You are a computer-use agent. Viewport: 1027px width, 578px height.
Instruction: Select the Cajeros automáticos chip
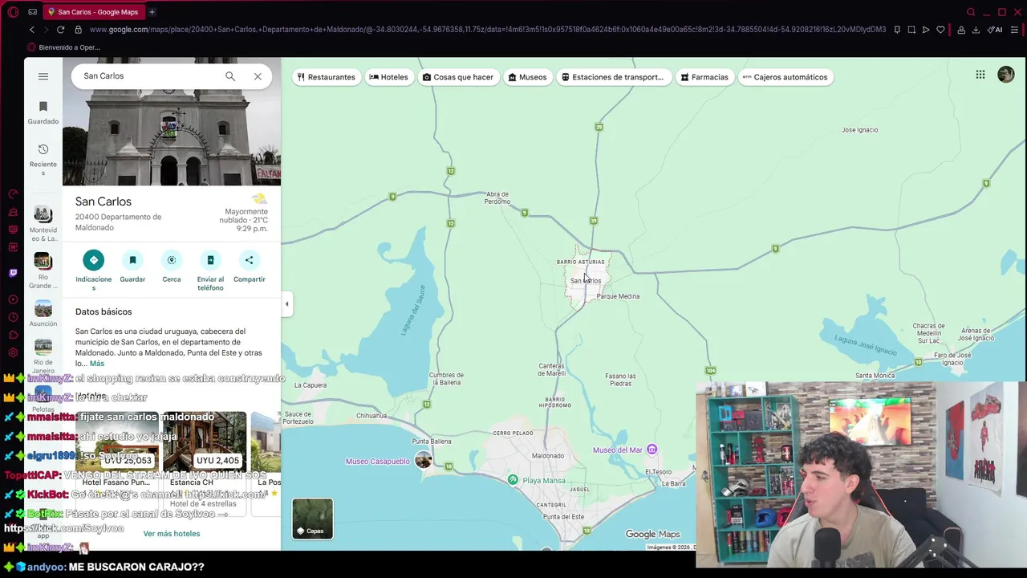(x=785, y=77)
